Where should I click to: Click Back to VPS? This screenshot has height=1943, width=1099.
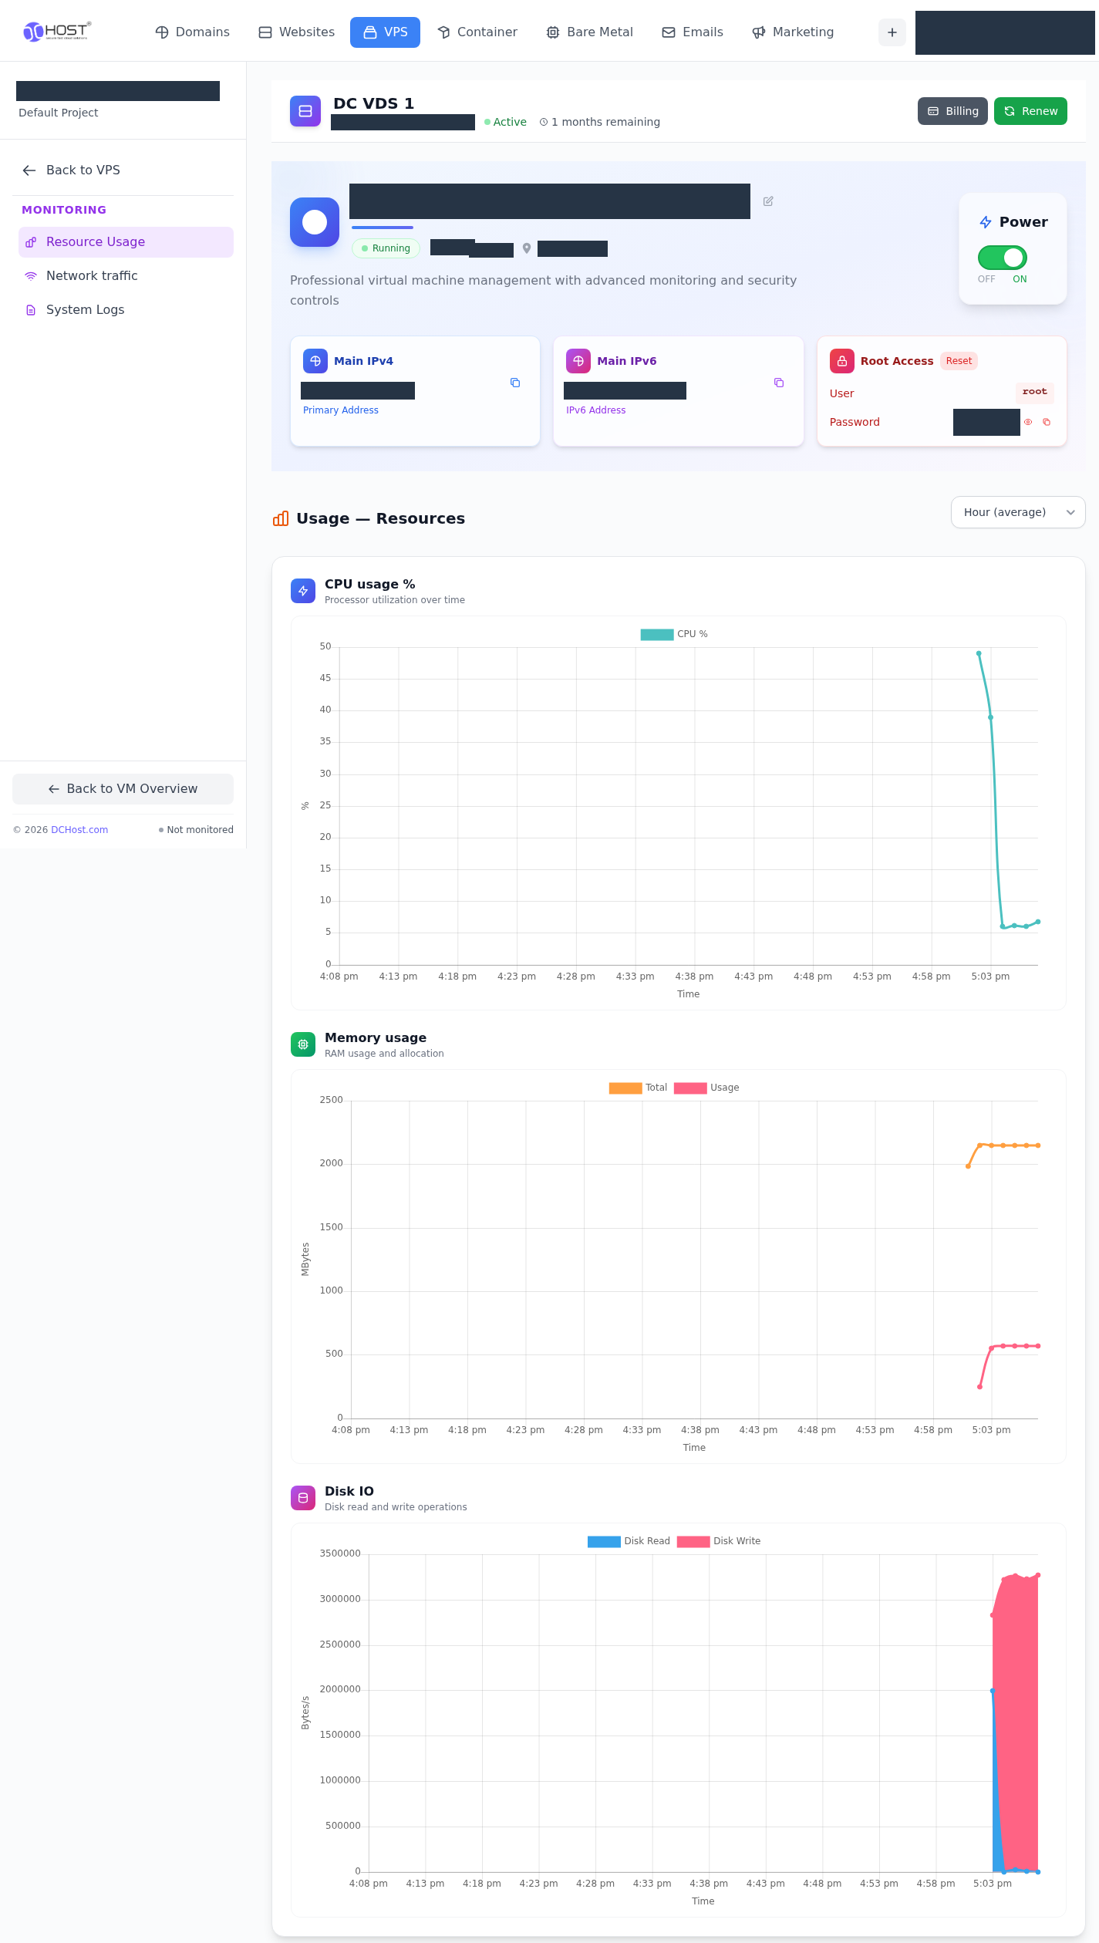coord(71,170)
